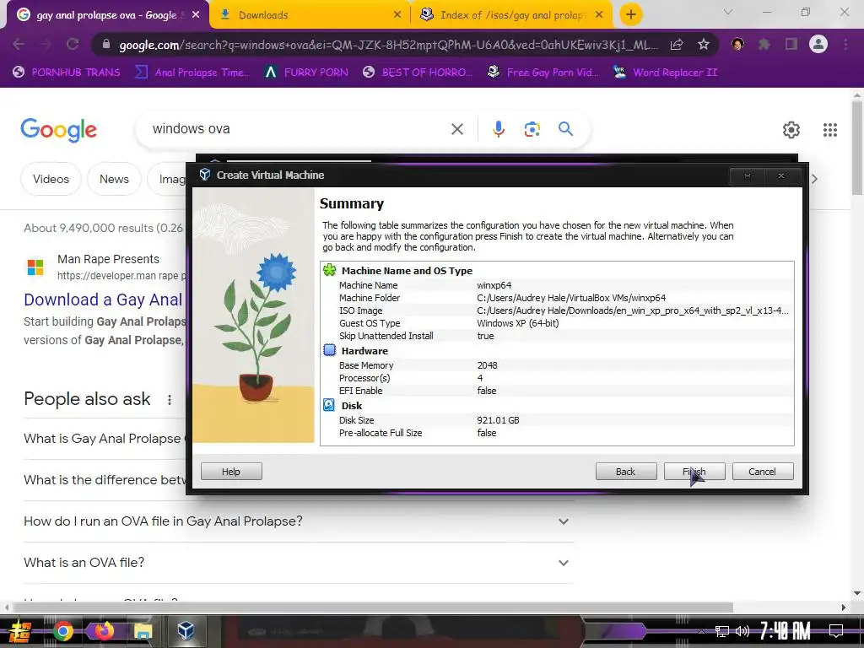Screen dimensions: 864x648
Task: Click the taskbar clock
Action: point(786,631)
